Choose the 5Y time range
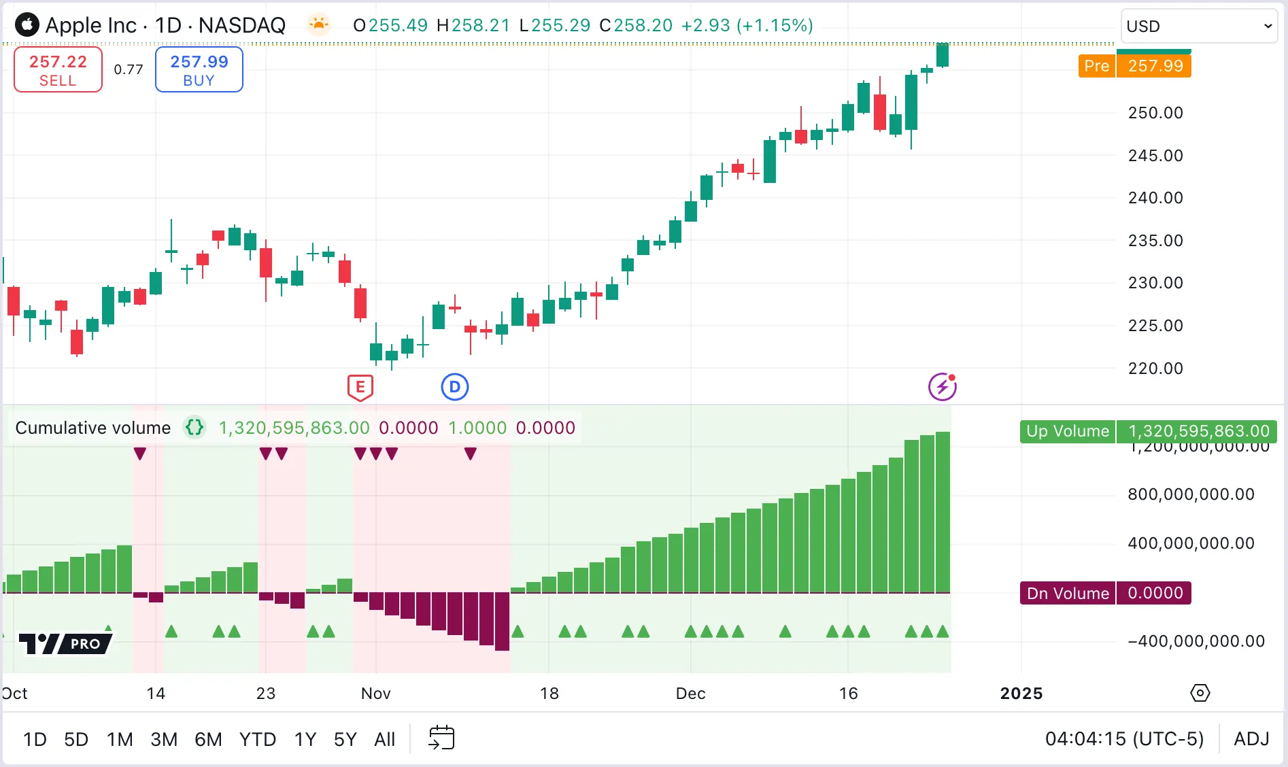 tap(345, 739)
